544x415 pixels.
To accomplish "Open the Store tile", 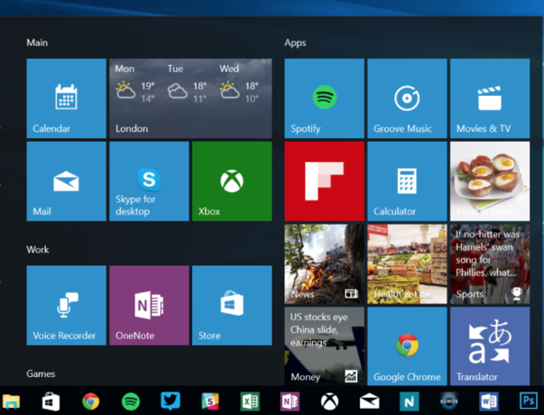I will pyautogui.click(x=232, y=305).
